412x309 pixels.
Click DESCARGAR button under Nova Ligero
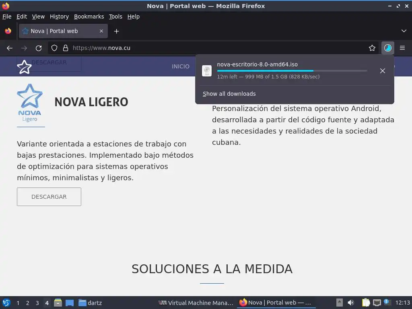(x=49, y=196)
